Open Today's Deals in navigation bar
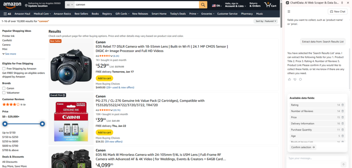Image resolution: width=352 pixels, height=168 pixels. 177,14
